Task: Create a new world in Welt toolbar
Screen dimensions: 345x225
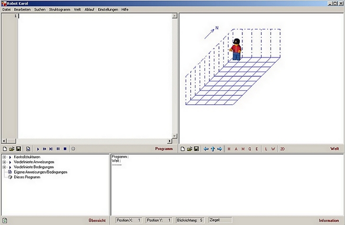Action: [182, 149]
